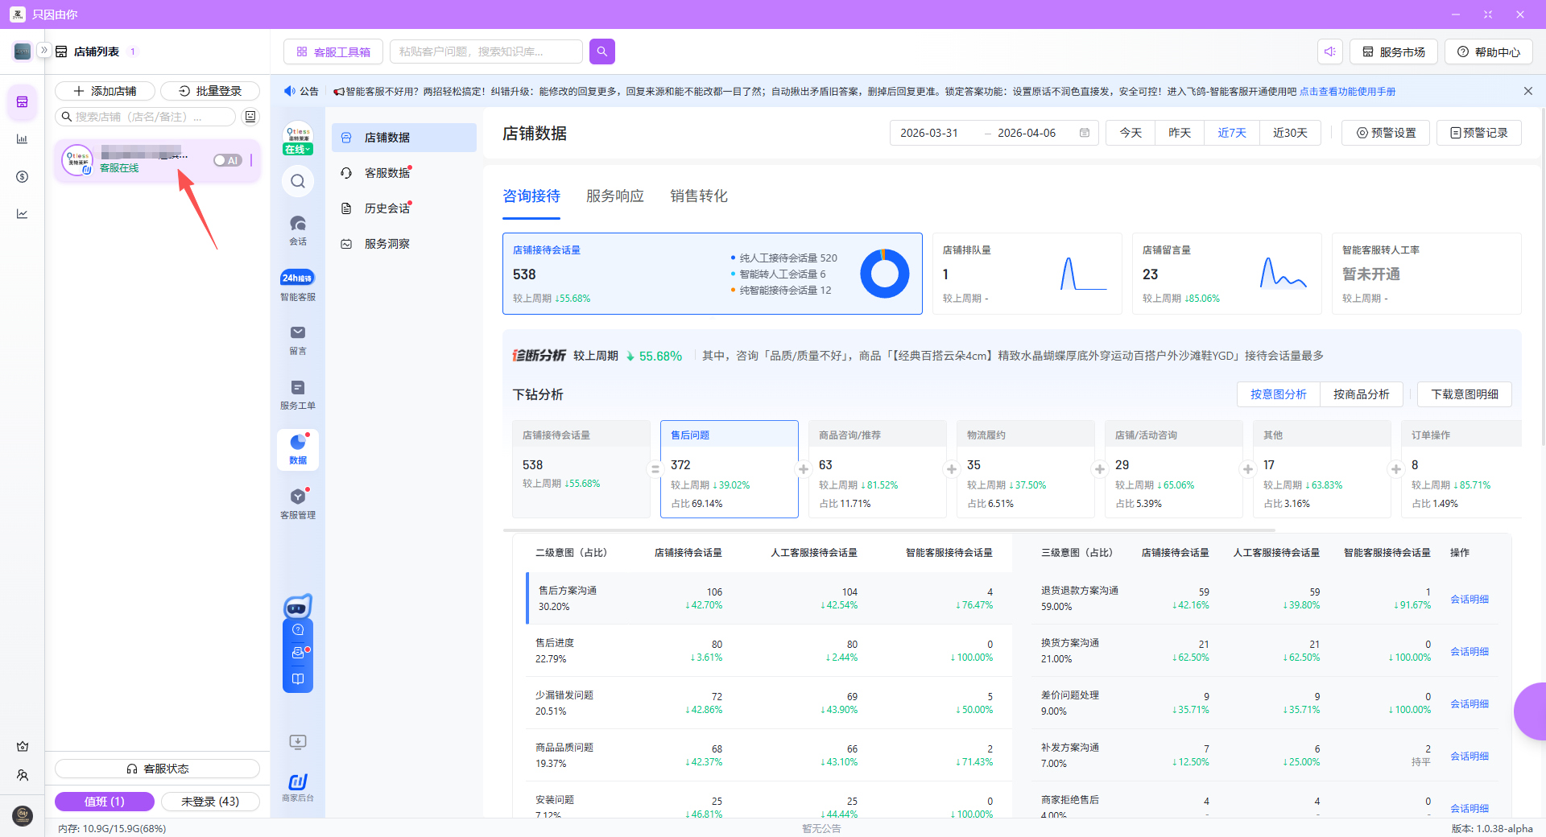Viewport: 1546px width, 837px height.
Task: Open the 留言 message icon
Action: (x=298, y=340)
